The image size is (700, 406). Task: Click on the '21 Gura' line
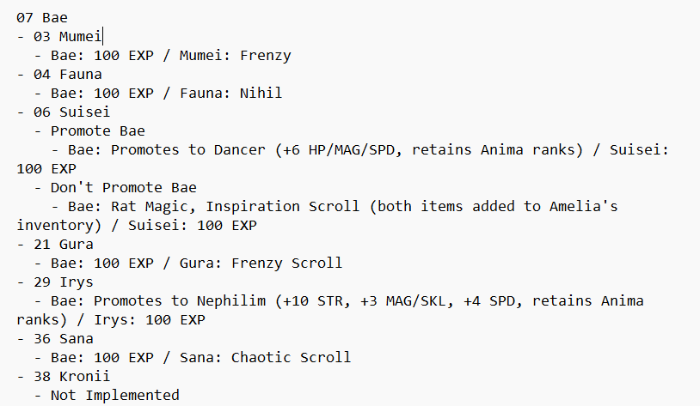click(55, 245)
